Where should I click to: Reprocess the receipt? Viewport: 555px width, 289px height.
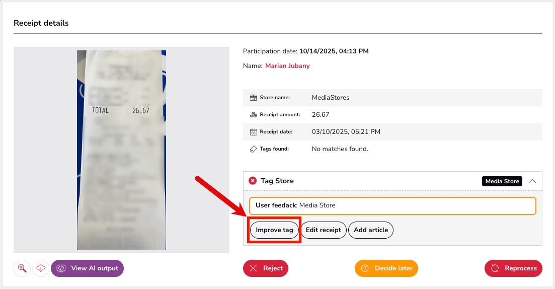(513, 268)
